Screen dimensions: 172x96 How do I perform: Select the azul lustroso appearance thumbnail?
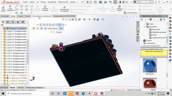pos(150,66)
